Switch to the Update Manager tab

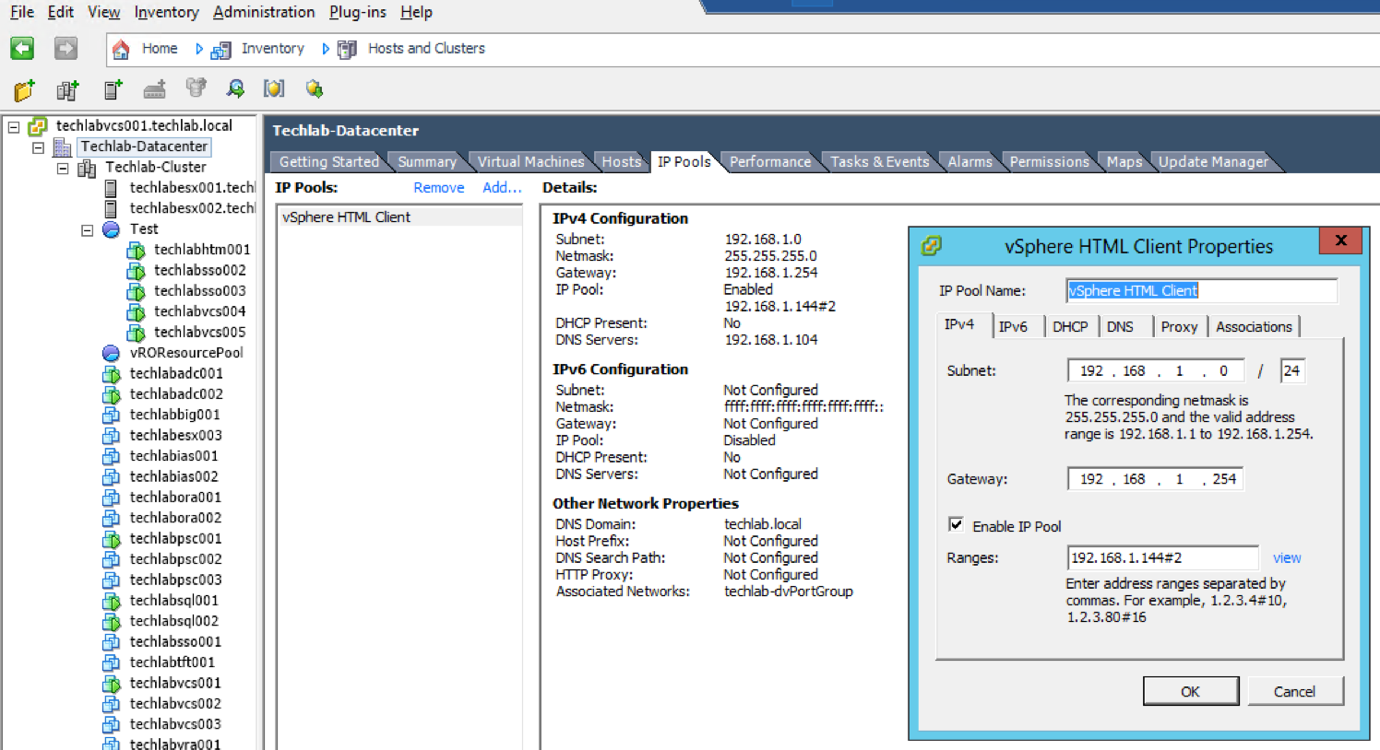coord(1213,161)
